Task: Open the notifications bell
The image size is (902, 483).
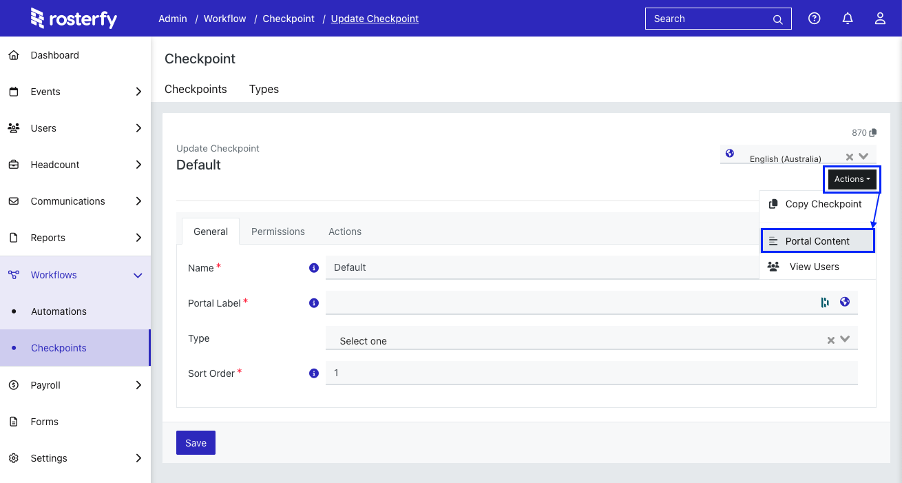Action: point(848,19)
